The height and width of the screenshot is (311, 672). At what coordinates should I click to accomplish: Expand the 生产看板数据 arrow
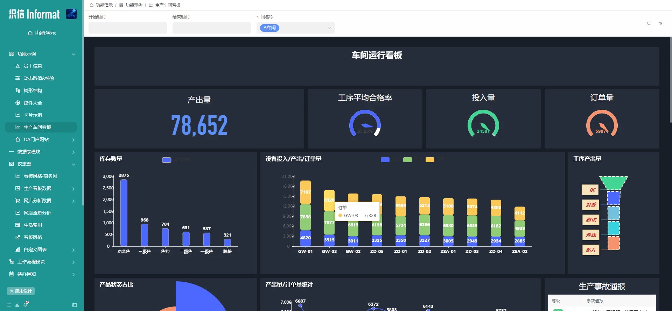point(73,189)
